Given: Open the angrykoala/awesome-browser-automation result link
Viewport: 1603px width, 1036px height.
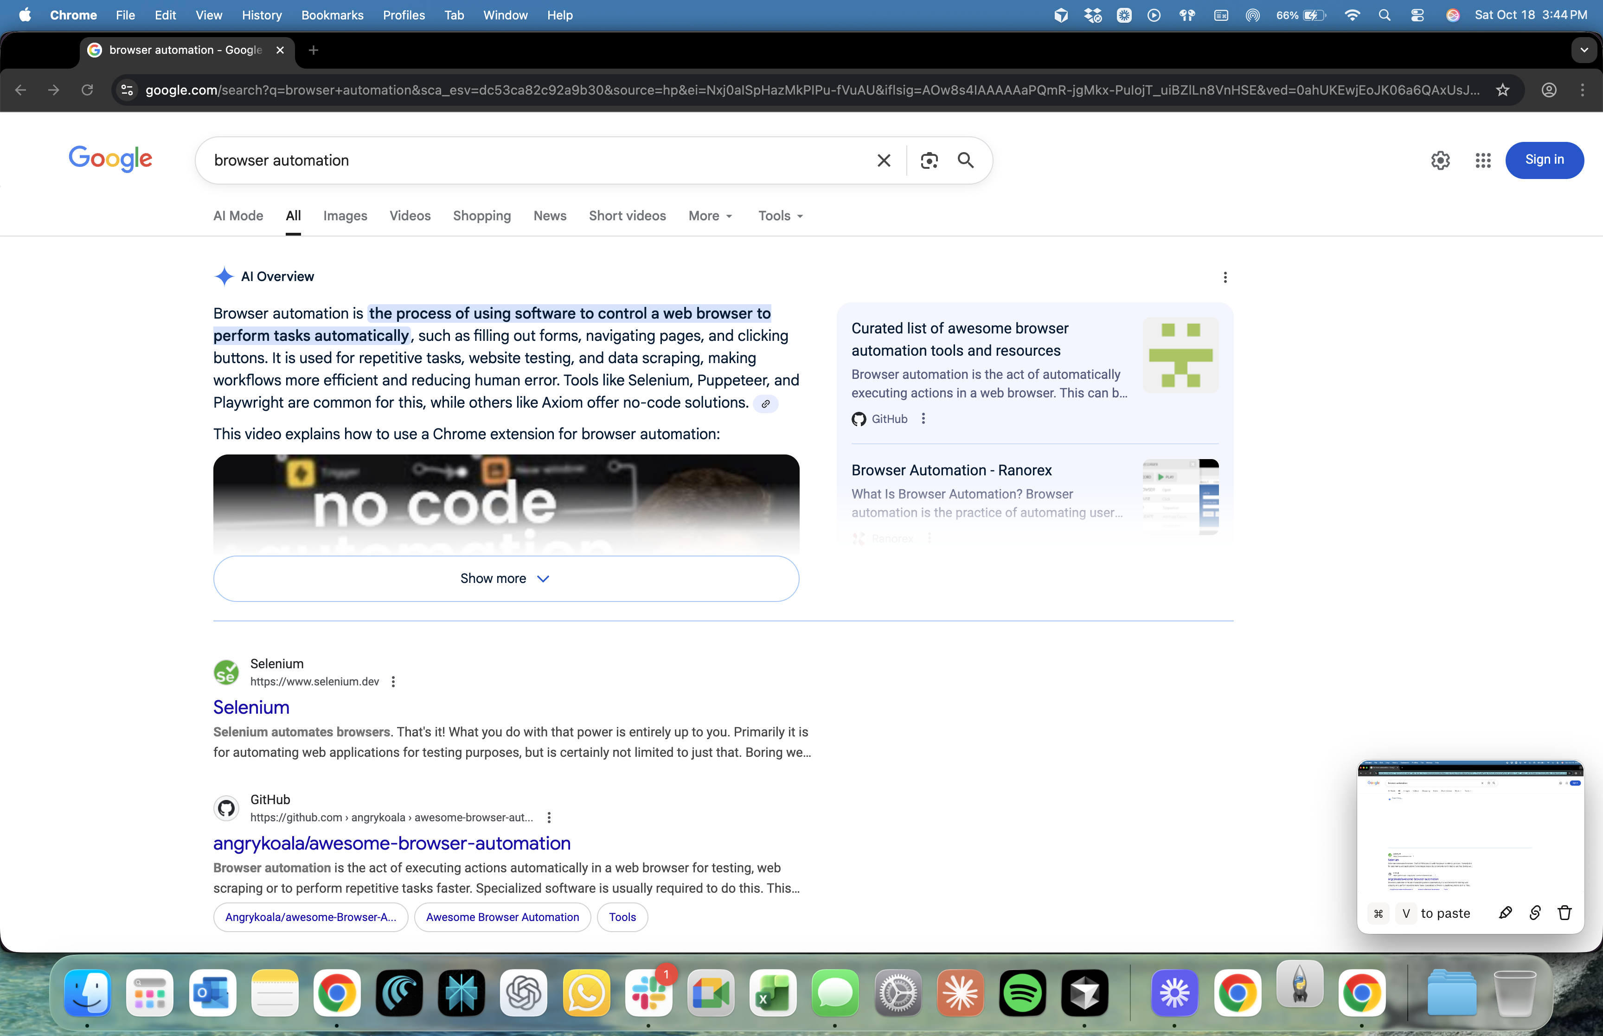Looking at the screenshot, I should coord(391,843).
